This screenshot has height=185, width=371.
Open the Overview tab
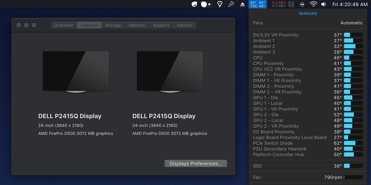(64, 25)
